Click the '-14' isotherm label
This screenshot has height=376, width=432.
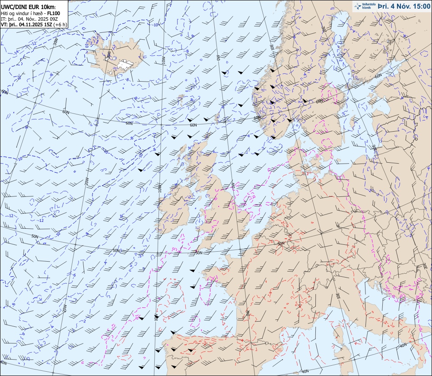tap(16, 52)
